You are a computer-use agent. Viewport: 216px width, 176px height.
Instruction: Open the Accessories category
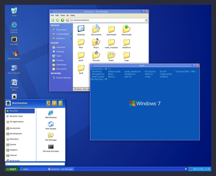(20, 128)
